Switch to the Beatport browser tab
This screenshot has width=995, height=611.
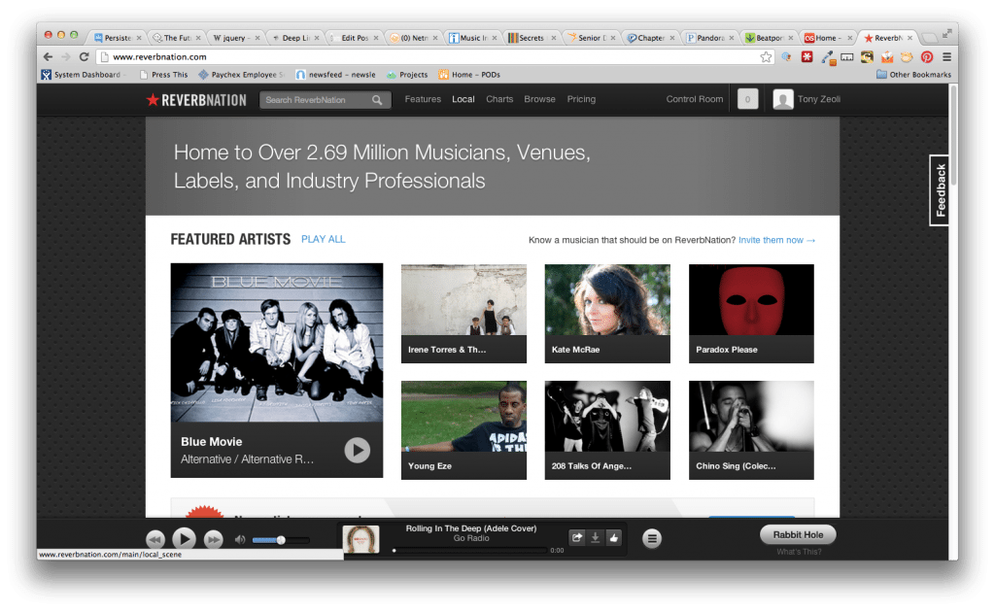(x=769, y=38)
